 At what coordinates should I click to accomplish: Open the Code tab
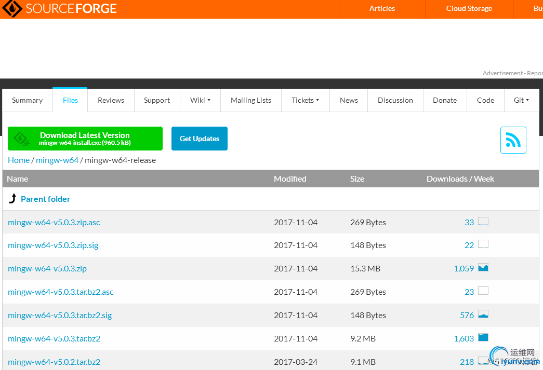pyautogui.click(x=485, y=100)
